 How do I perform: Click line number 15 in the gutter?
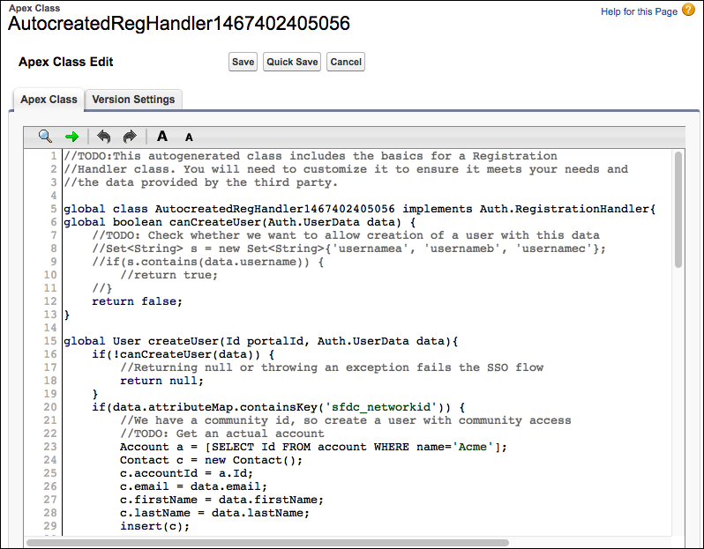[50, 341]
